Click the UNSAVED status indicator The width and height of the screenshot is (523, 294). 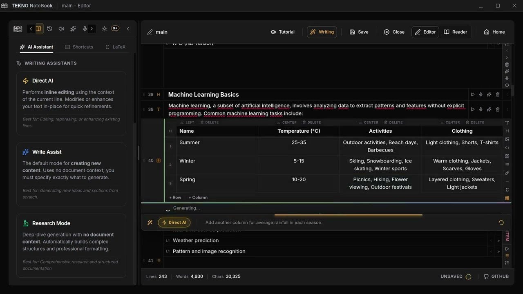click(456, 276)
